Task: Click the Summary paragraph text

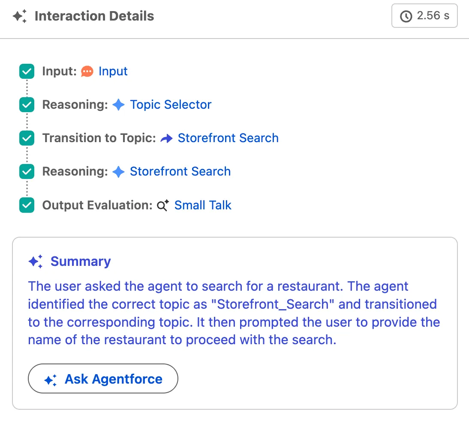Action: coord(234,313)
